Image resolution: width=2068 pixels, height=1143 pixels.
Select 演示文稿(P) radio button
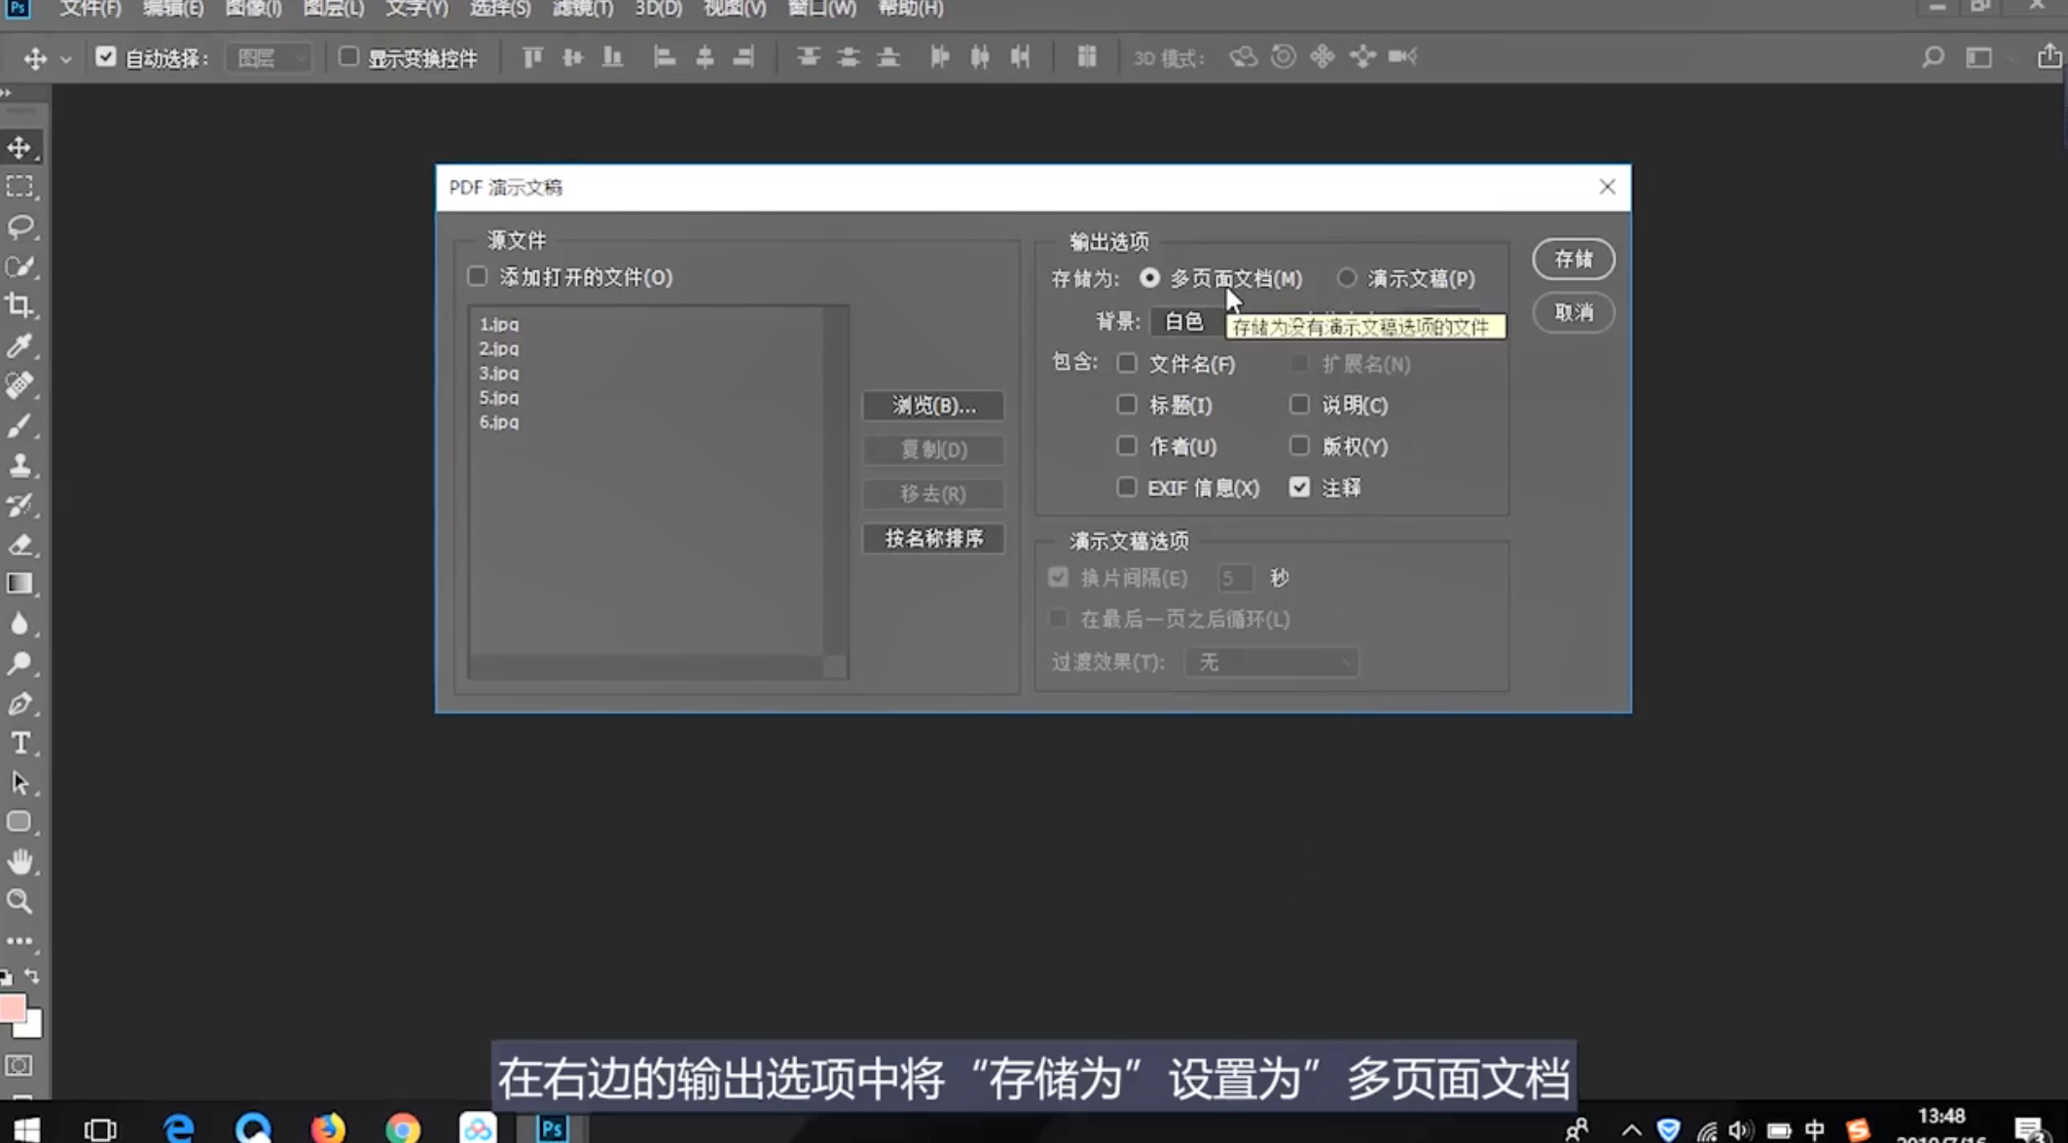coord(1346,278)
